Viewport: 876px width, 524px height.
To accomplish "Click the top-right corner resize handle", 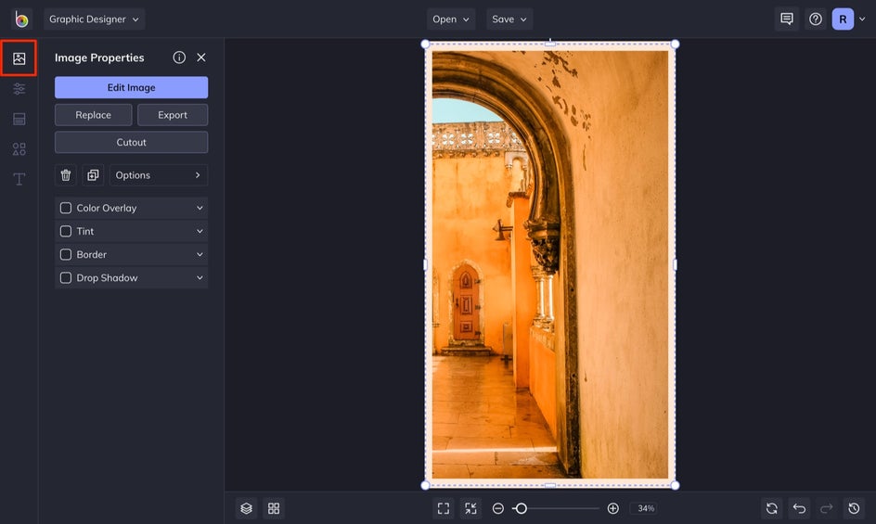I will click(x=675, y=45).
